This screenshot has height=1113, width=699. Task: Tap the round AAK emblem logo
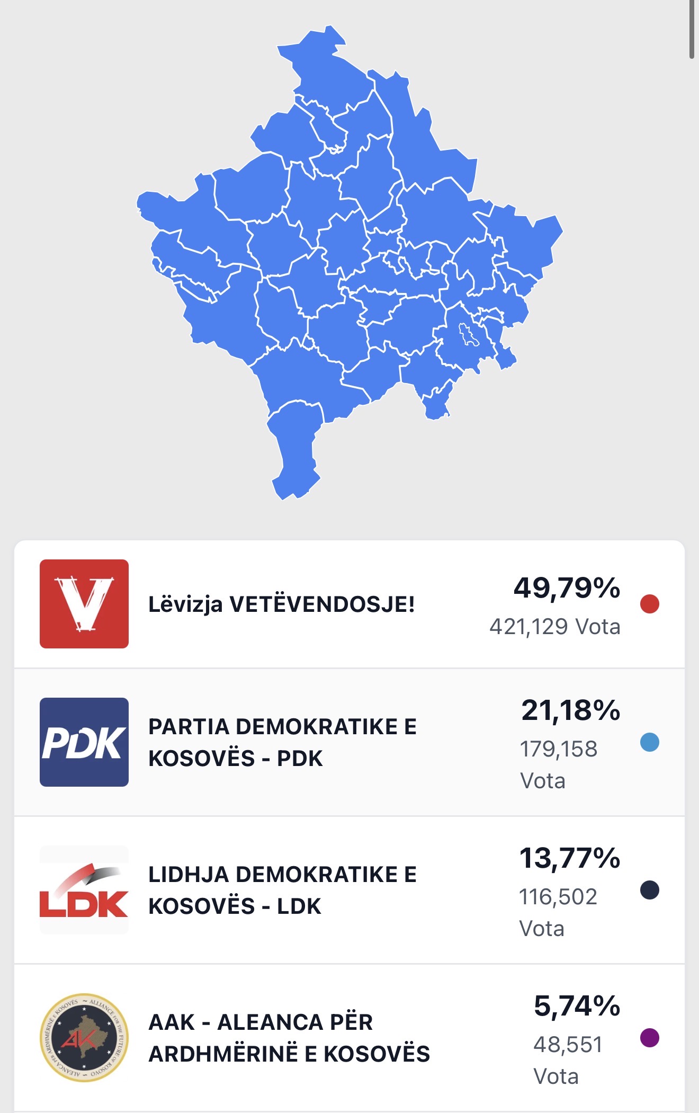pos(84,1038)
